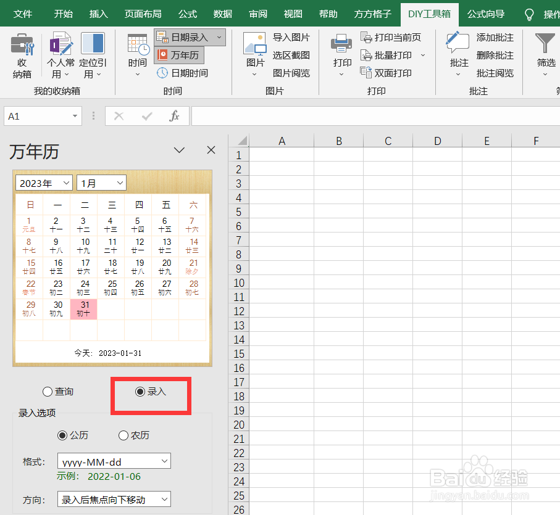
Task: Click the formula bar input field
Action: point(376,116)
